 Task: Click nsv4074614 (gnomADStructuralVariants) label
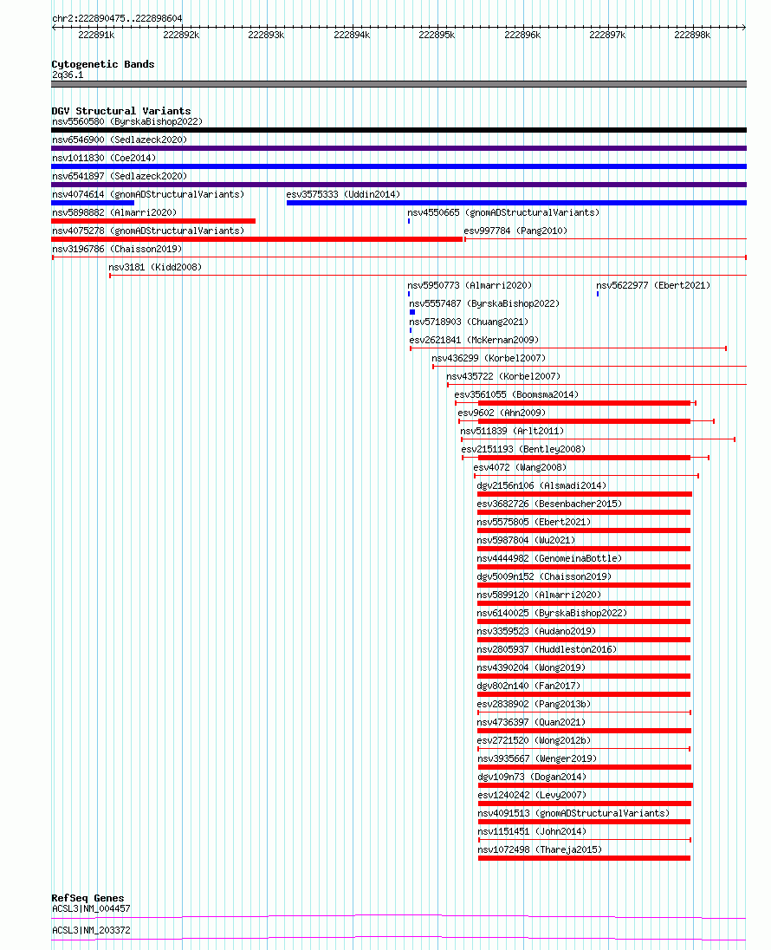[148, 194]
